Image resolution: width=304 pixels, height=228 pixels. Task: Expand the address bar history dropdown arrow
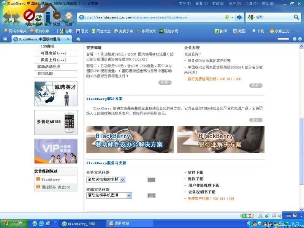pos(233,17)
